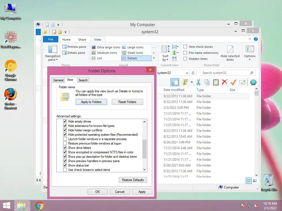Open address bar system32 history dropdown
Image resolution: width=282 pixels, height=211 pixels.
point(187,73)
